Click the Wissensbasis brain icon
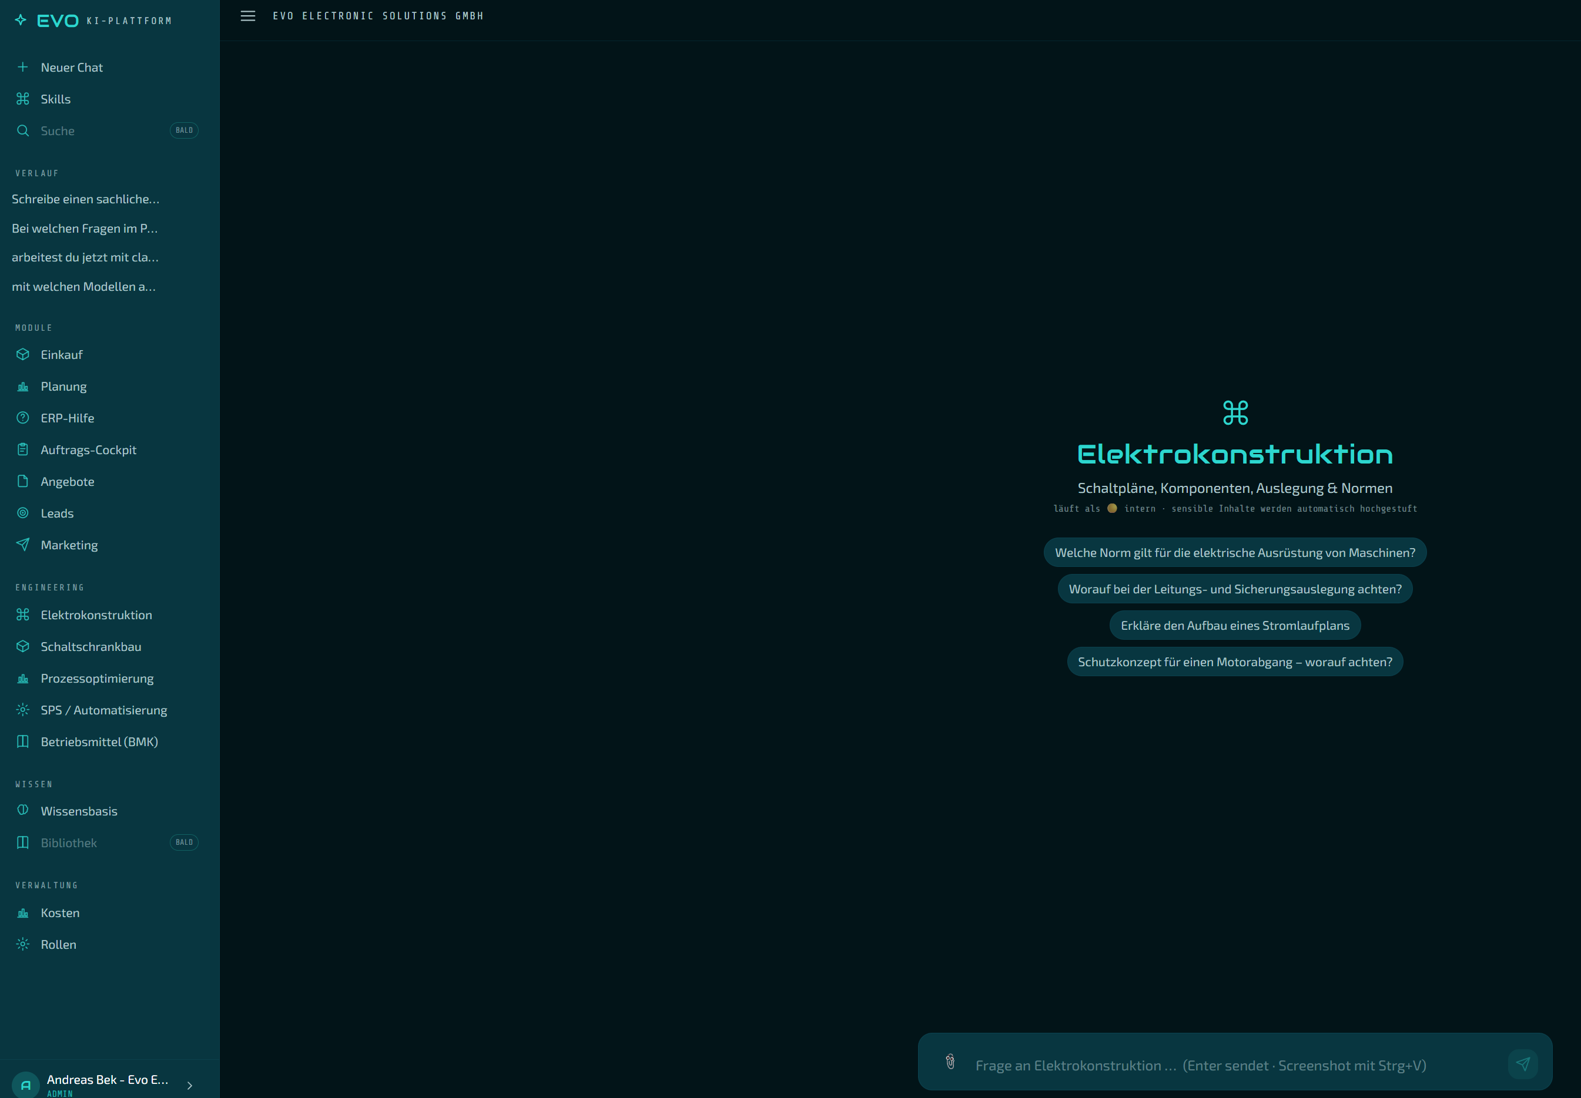Screen dimensions: 1581x1098 click(x=23, y=810)
